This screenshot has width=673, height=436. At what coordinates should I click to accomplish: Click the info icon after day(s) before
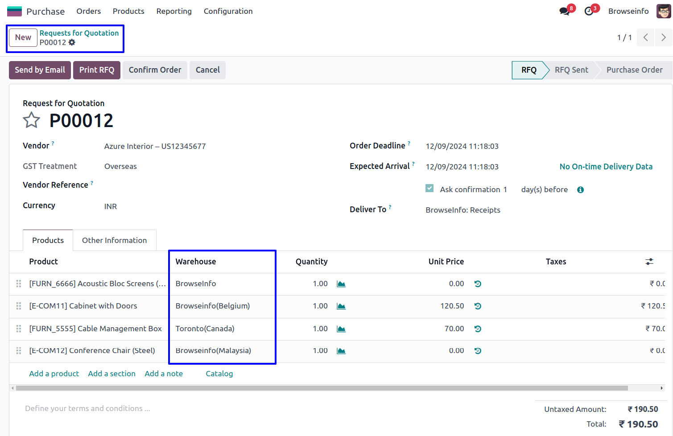pos(580,190)
